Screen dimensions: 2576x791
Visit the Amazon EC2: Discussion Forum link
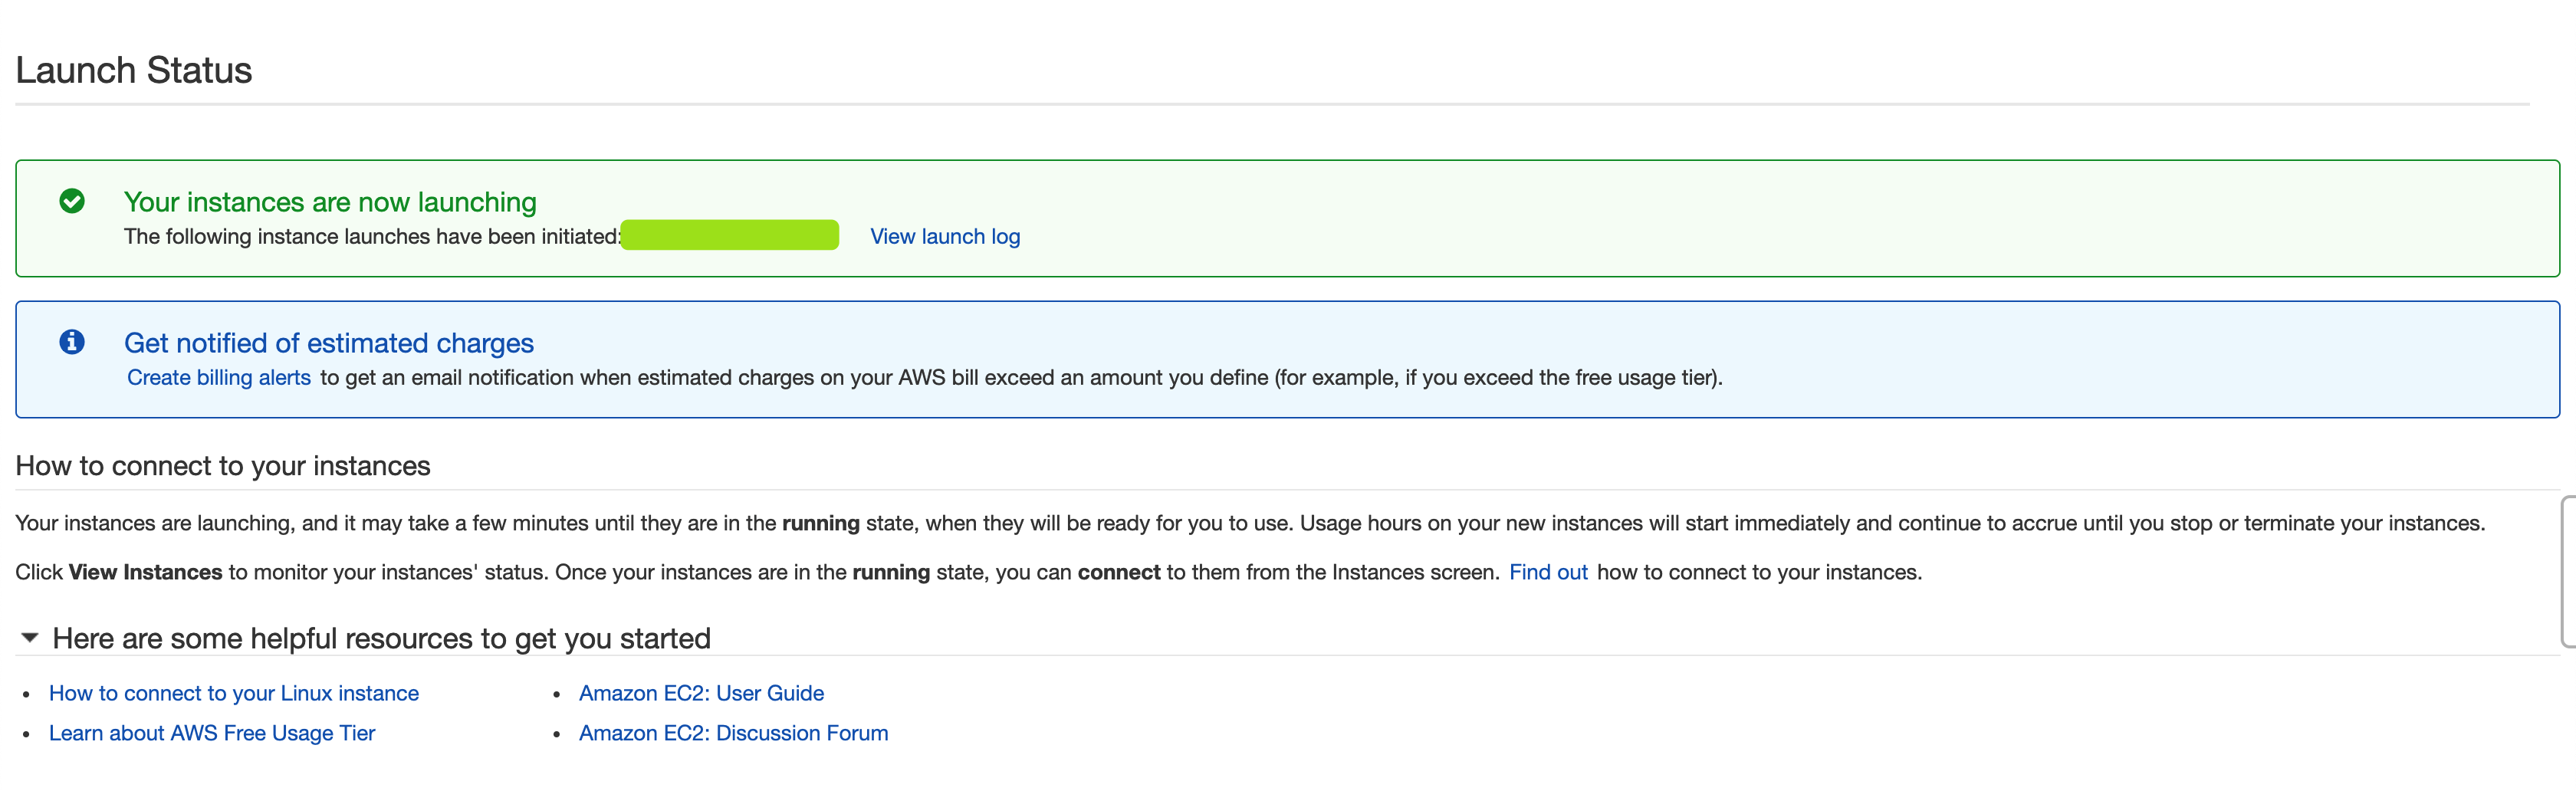pos(733,733)
